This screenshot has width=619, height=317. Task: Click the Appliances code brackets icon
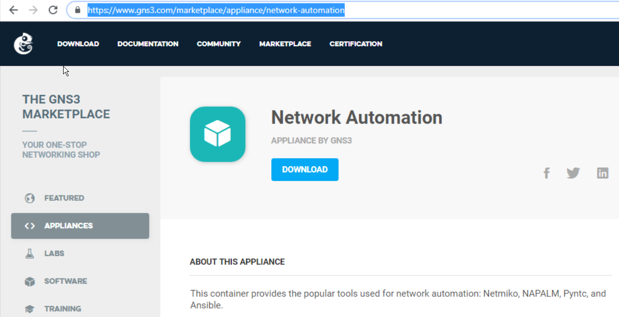[30, 226]
